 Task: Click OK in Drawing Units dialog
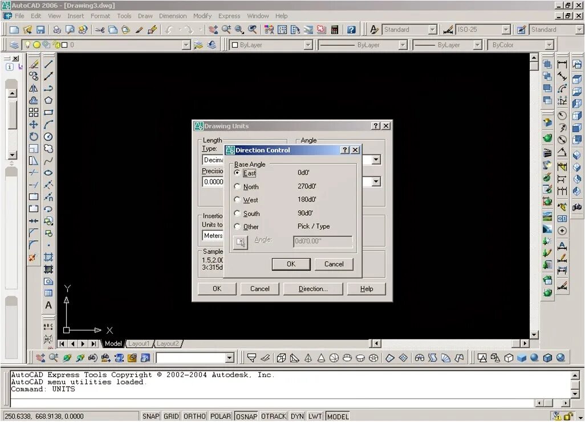coord(217,289)
